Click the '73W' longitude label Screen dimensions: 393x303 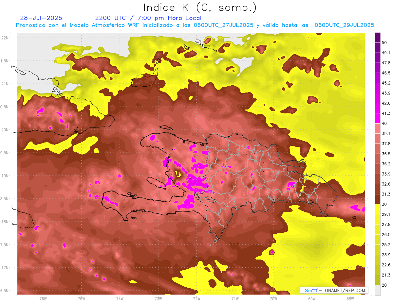(x=158, y=299)
